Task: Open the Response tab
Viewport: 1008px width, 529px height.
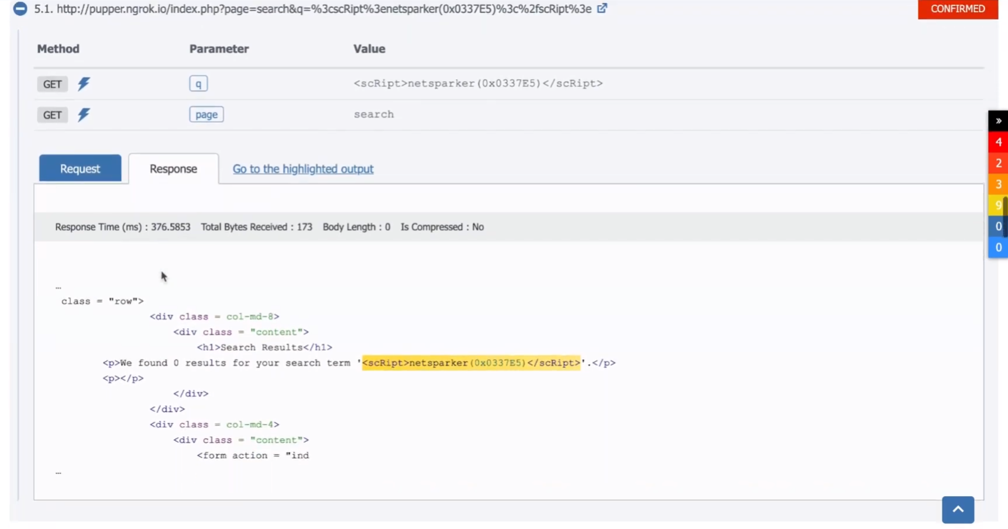Action: click(x=173, y=168)
